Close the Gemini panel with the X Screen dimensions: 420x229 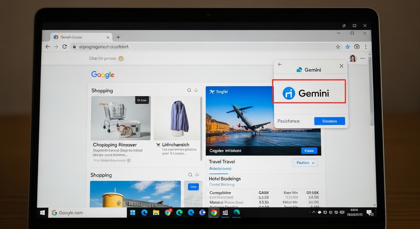click(x=341, y=66)
